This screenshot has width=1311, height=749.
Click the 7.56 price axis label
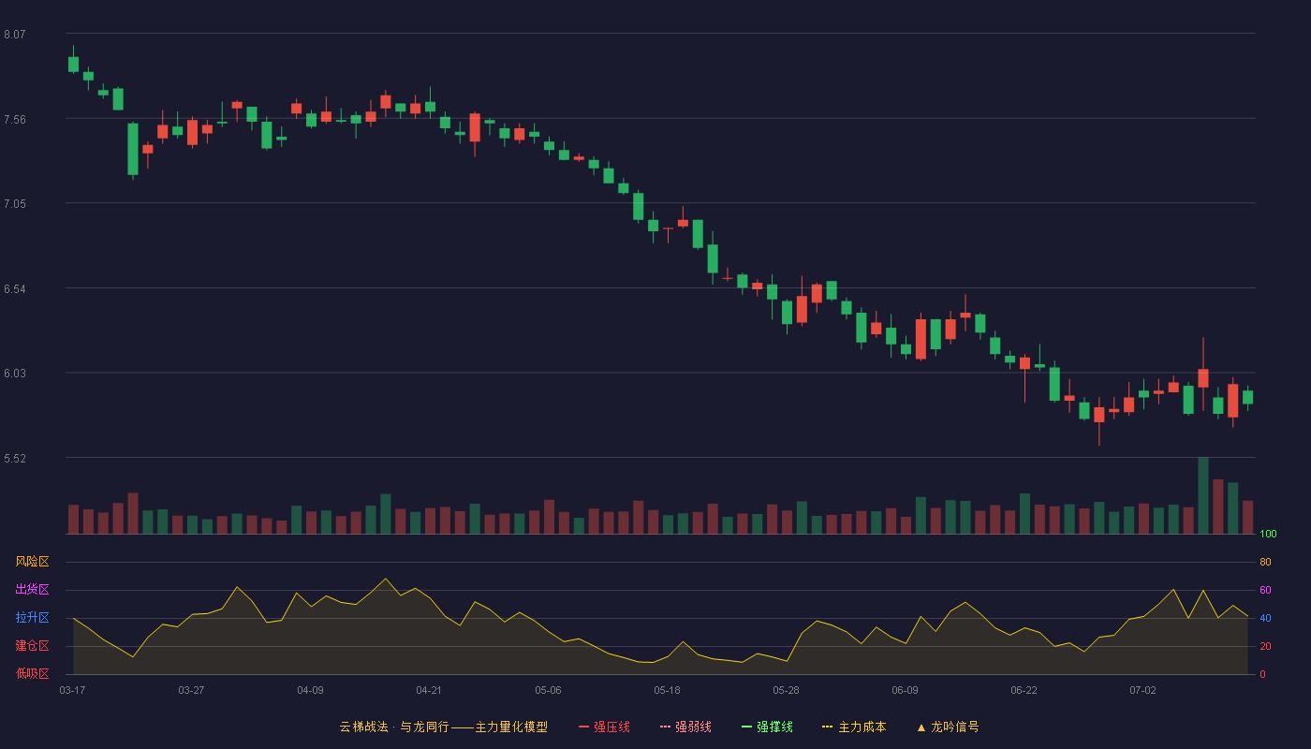[x=15, y=120]
